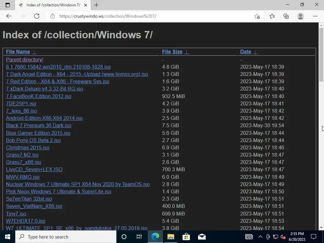Sort by File Size column header

click(172, 52)
